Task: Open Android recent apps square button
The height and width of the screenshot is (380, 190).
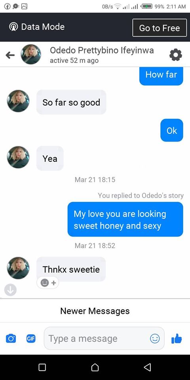Action: (x=42, y=367)
